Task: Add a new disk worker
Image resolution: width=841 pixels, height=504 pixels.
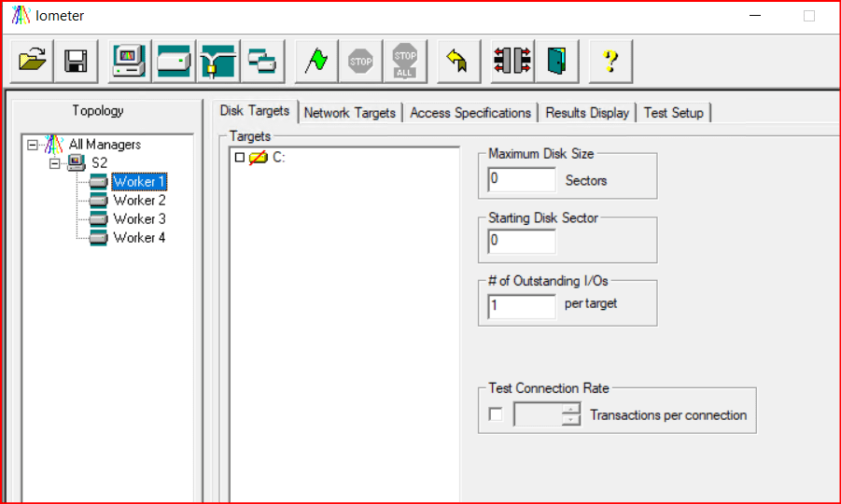Action: (175, 62)
